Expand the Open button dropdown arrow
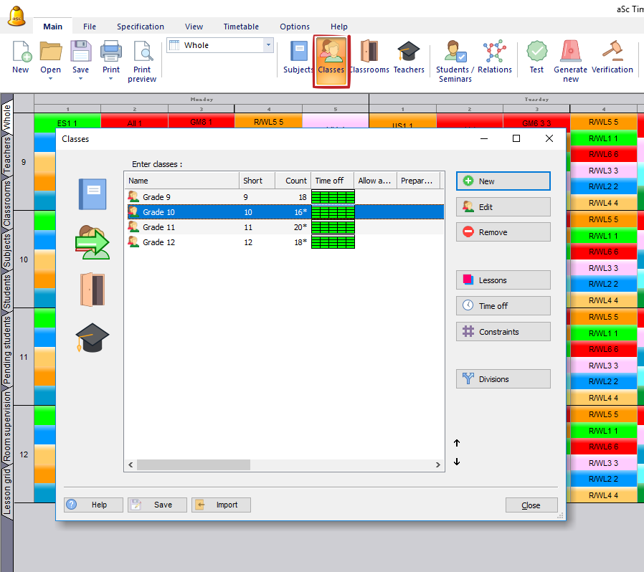Screen dimensions: 644x572 [x=50, y=79]
